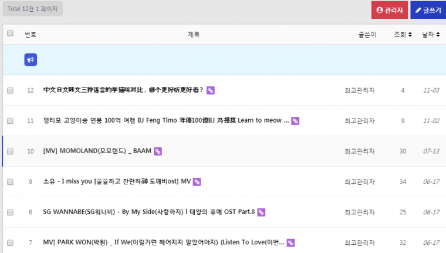
Task: Open the 관리자 admin button
Action: point(390,10)
